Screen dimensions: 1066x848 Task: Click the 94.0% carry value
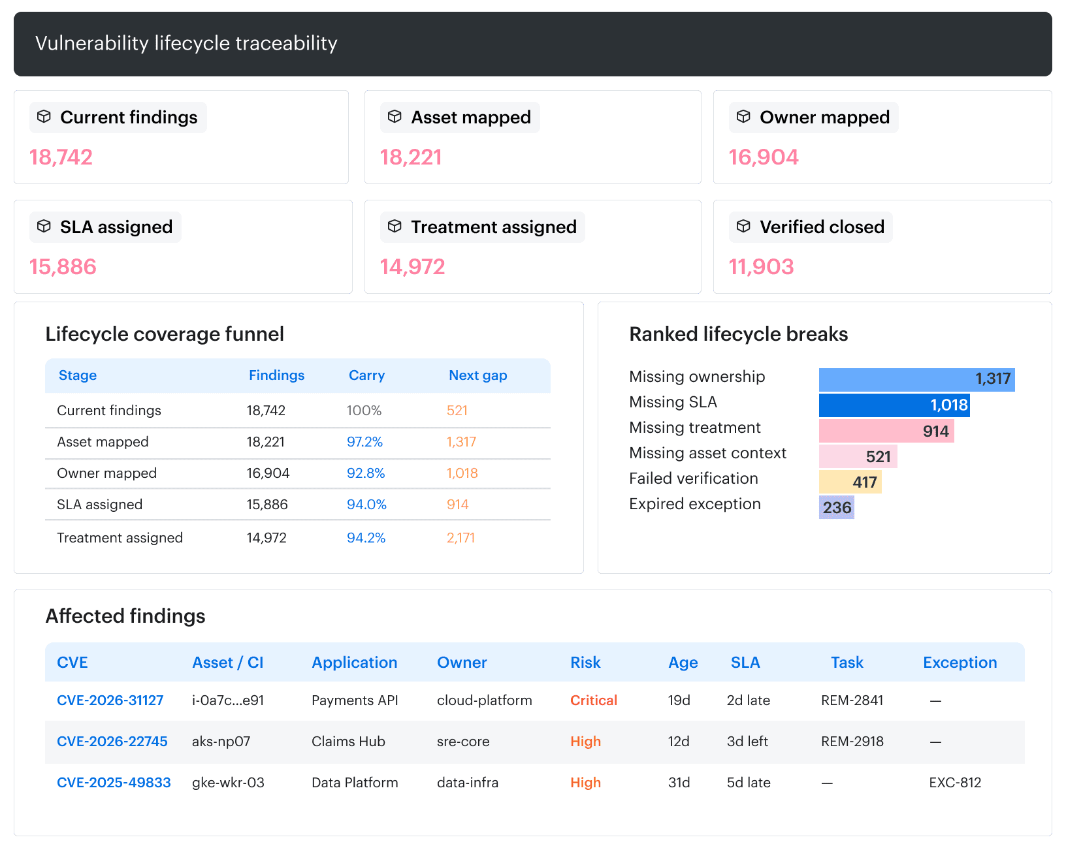tap(366, 505)
